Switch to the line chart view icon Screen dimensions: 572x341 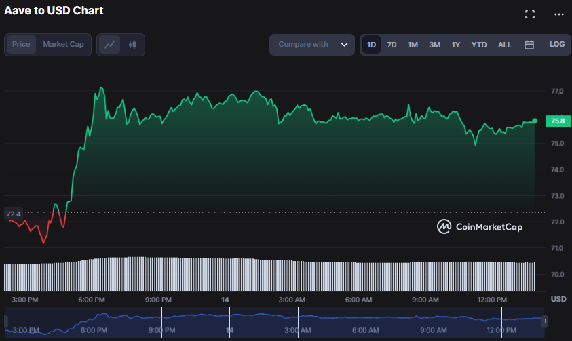pos(110,45)
